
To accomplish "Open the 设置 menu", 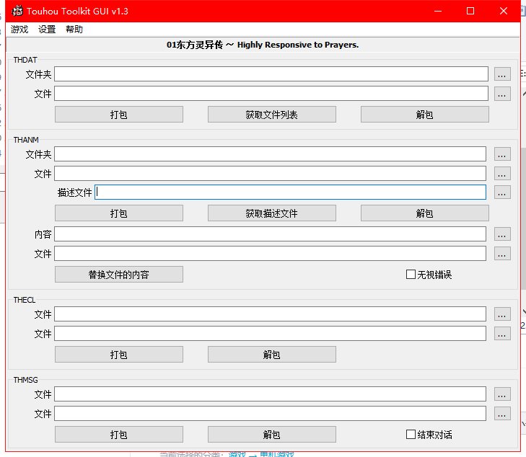I will click(x=47, y=30).
